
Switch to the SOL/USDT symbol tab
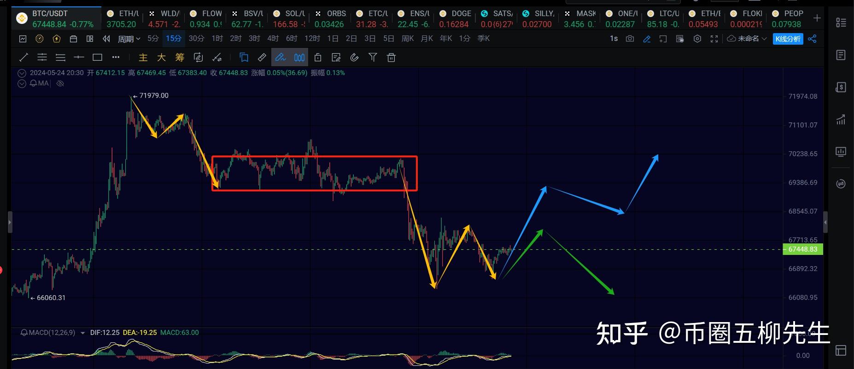click(x=289, y=19)
